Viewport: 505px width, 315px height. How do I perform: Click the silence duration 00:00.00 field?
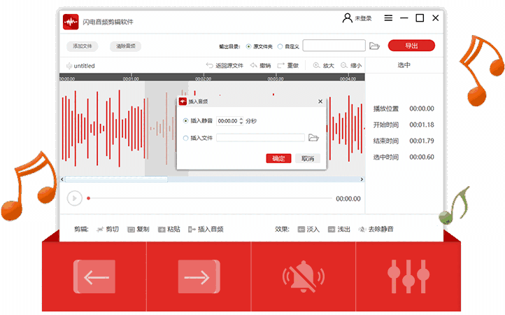(x=228, y=121)
